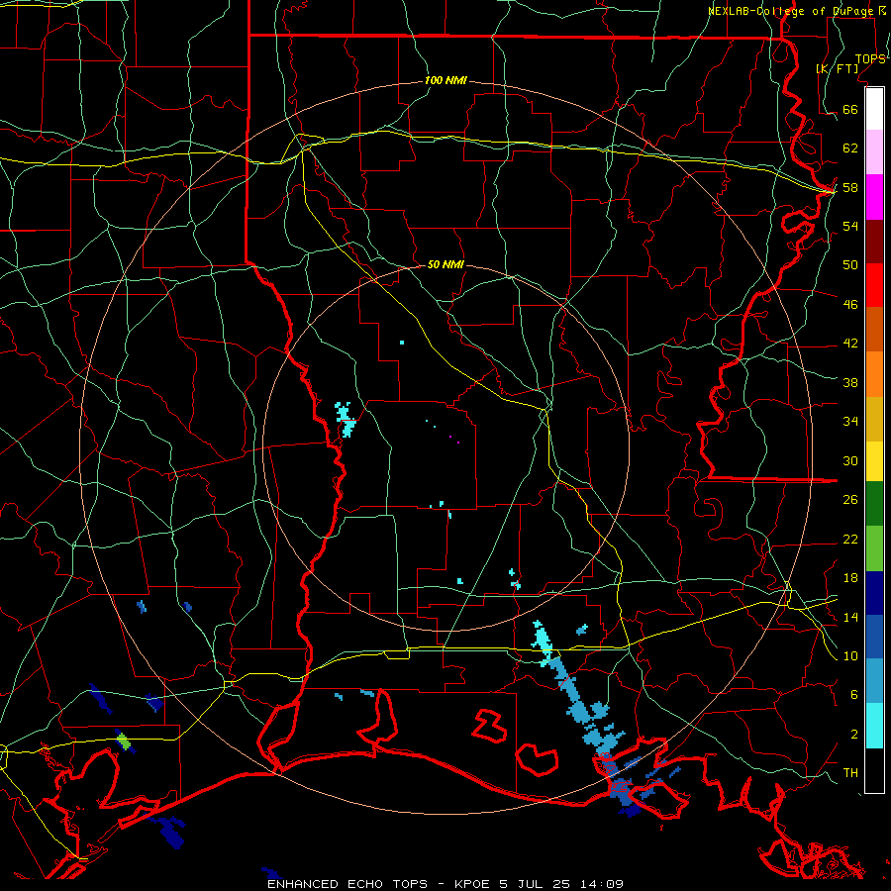Click the light pink legend swatch
891x891 pixels.
point(874,151)
